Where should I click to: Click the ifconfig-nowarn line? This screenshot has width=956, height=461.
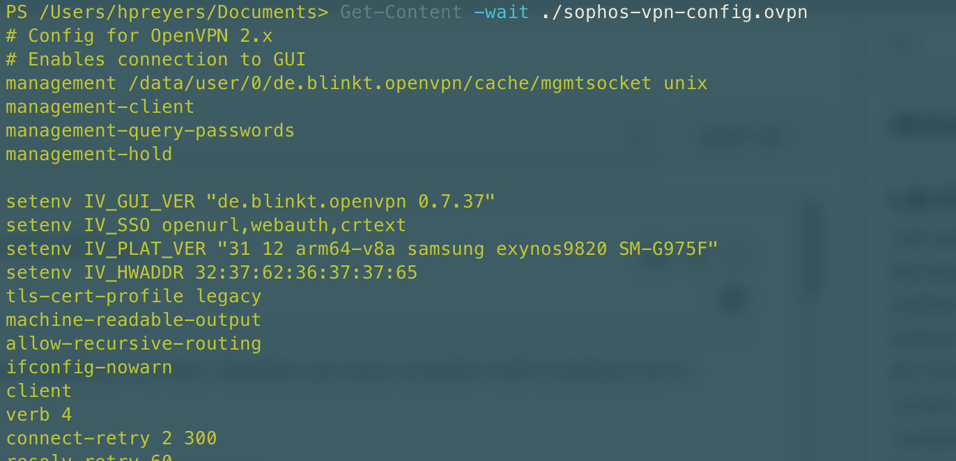point(88,367)
